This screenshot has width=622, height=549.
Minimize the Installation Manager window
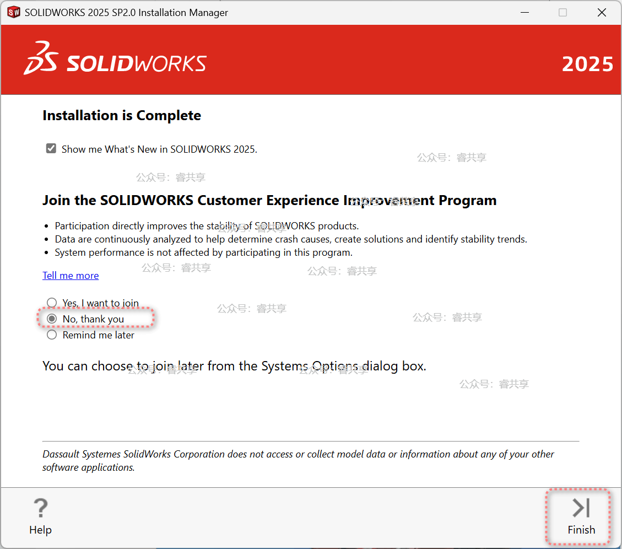pyautogui.click(x=524, y=12)
